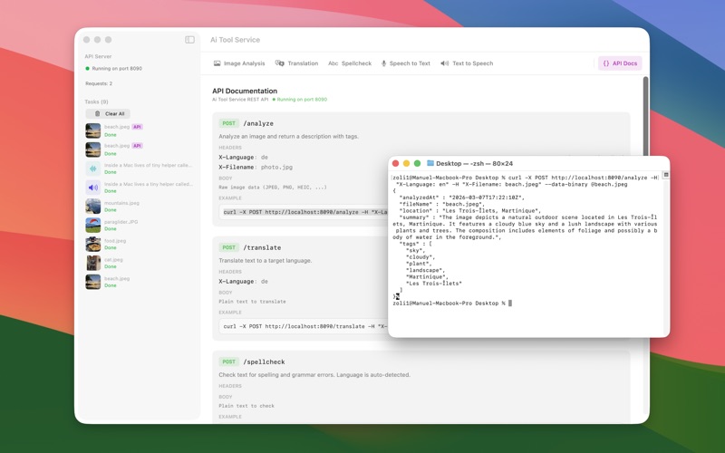
Task: Select first beach.jpeg API task thumbnail
Action: click(x=93, y=130)
